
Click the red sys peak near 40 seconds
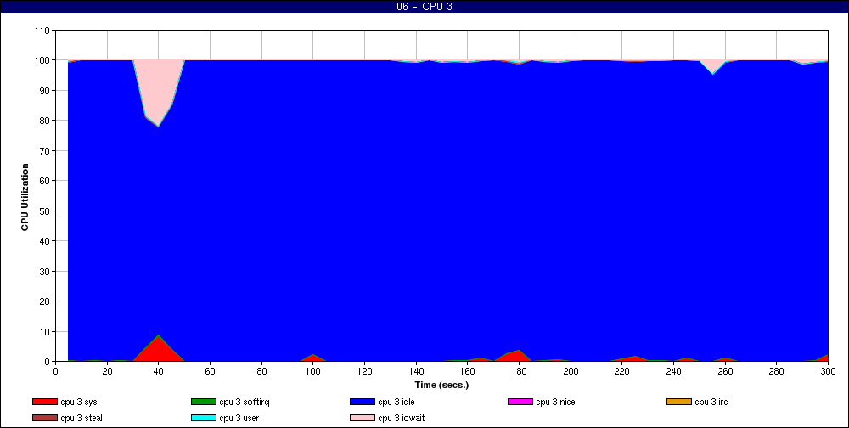pyautogui.click(x=158, y=351)
